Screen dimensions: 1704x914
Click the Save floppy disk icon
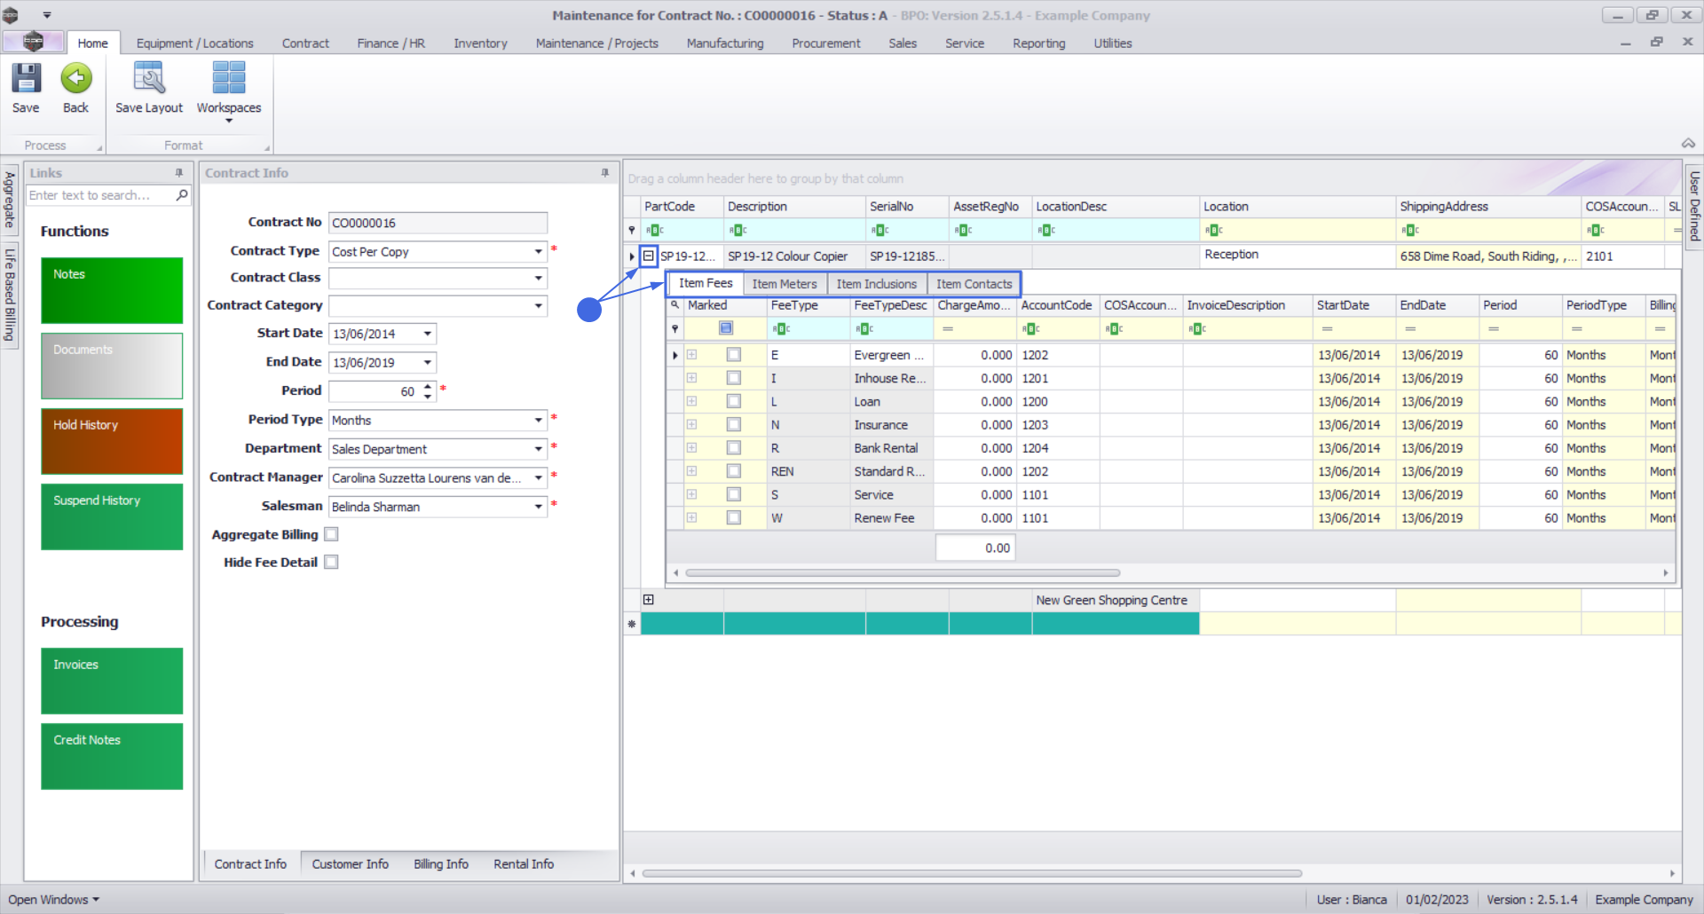point(26,79)
